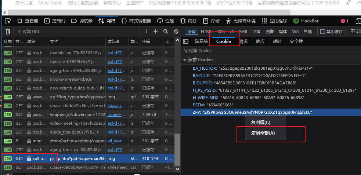Switch to the 消息头 headers tab
The width and height of the screenshot is (361, 175).
(x=202, y=41)
